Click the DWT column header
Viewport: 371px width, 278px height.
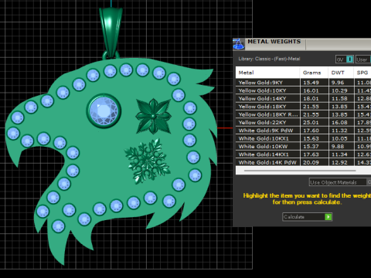[341, 73]
